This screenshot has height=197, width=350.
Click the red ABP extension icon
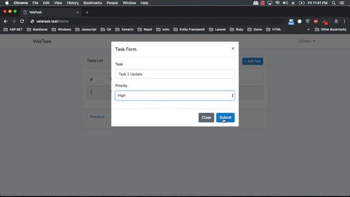316,21
